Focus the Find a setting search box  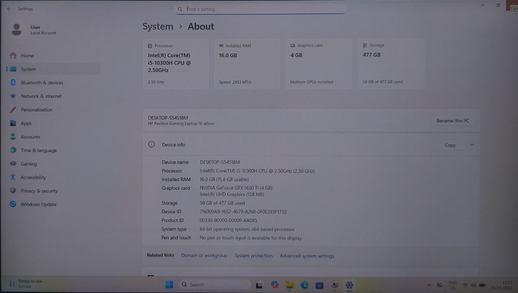click(x=260, y=9)
